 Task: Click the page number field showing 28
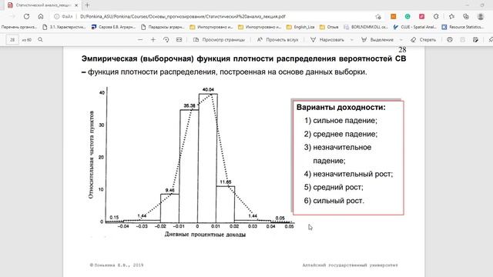pyautogui.click(x=12, y=39)
